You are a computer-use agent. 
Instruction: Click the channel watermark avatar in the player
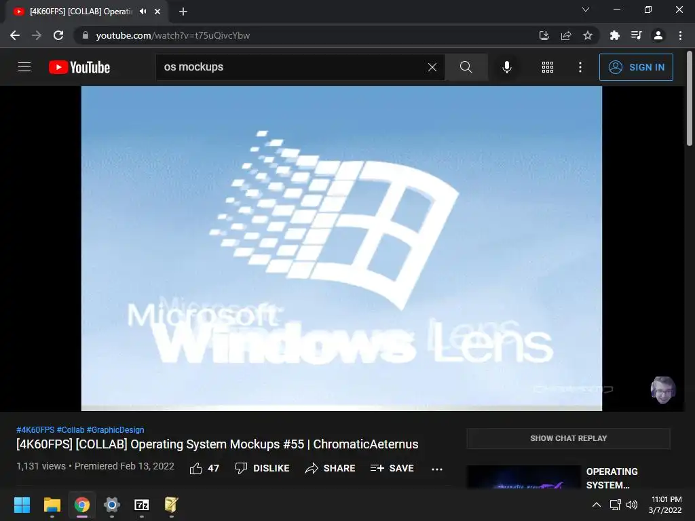[662, 389]
